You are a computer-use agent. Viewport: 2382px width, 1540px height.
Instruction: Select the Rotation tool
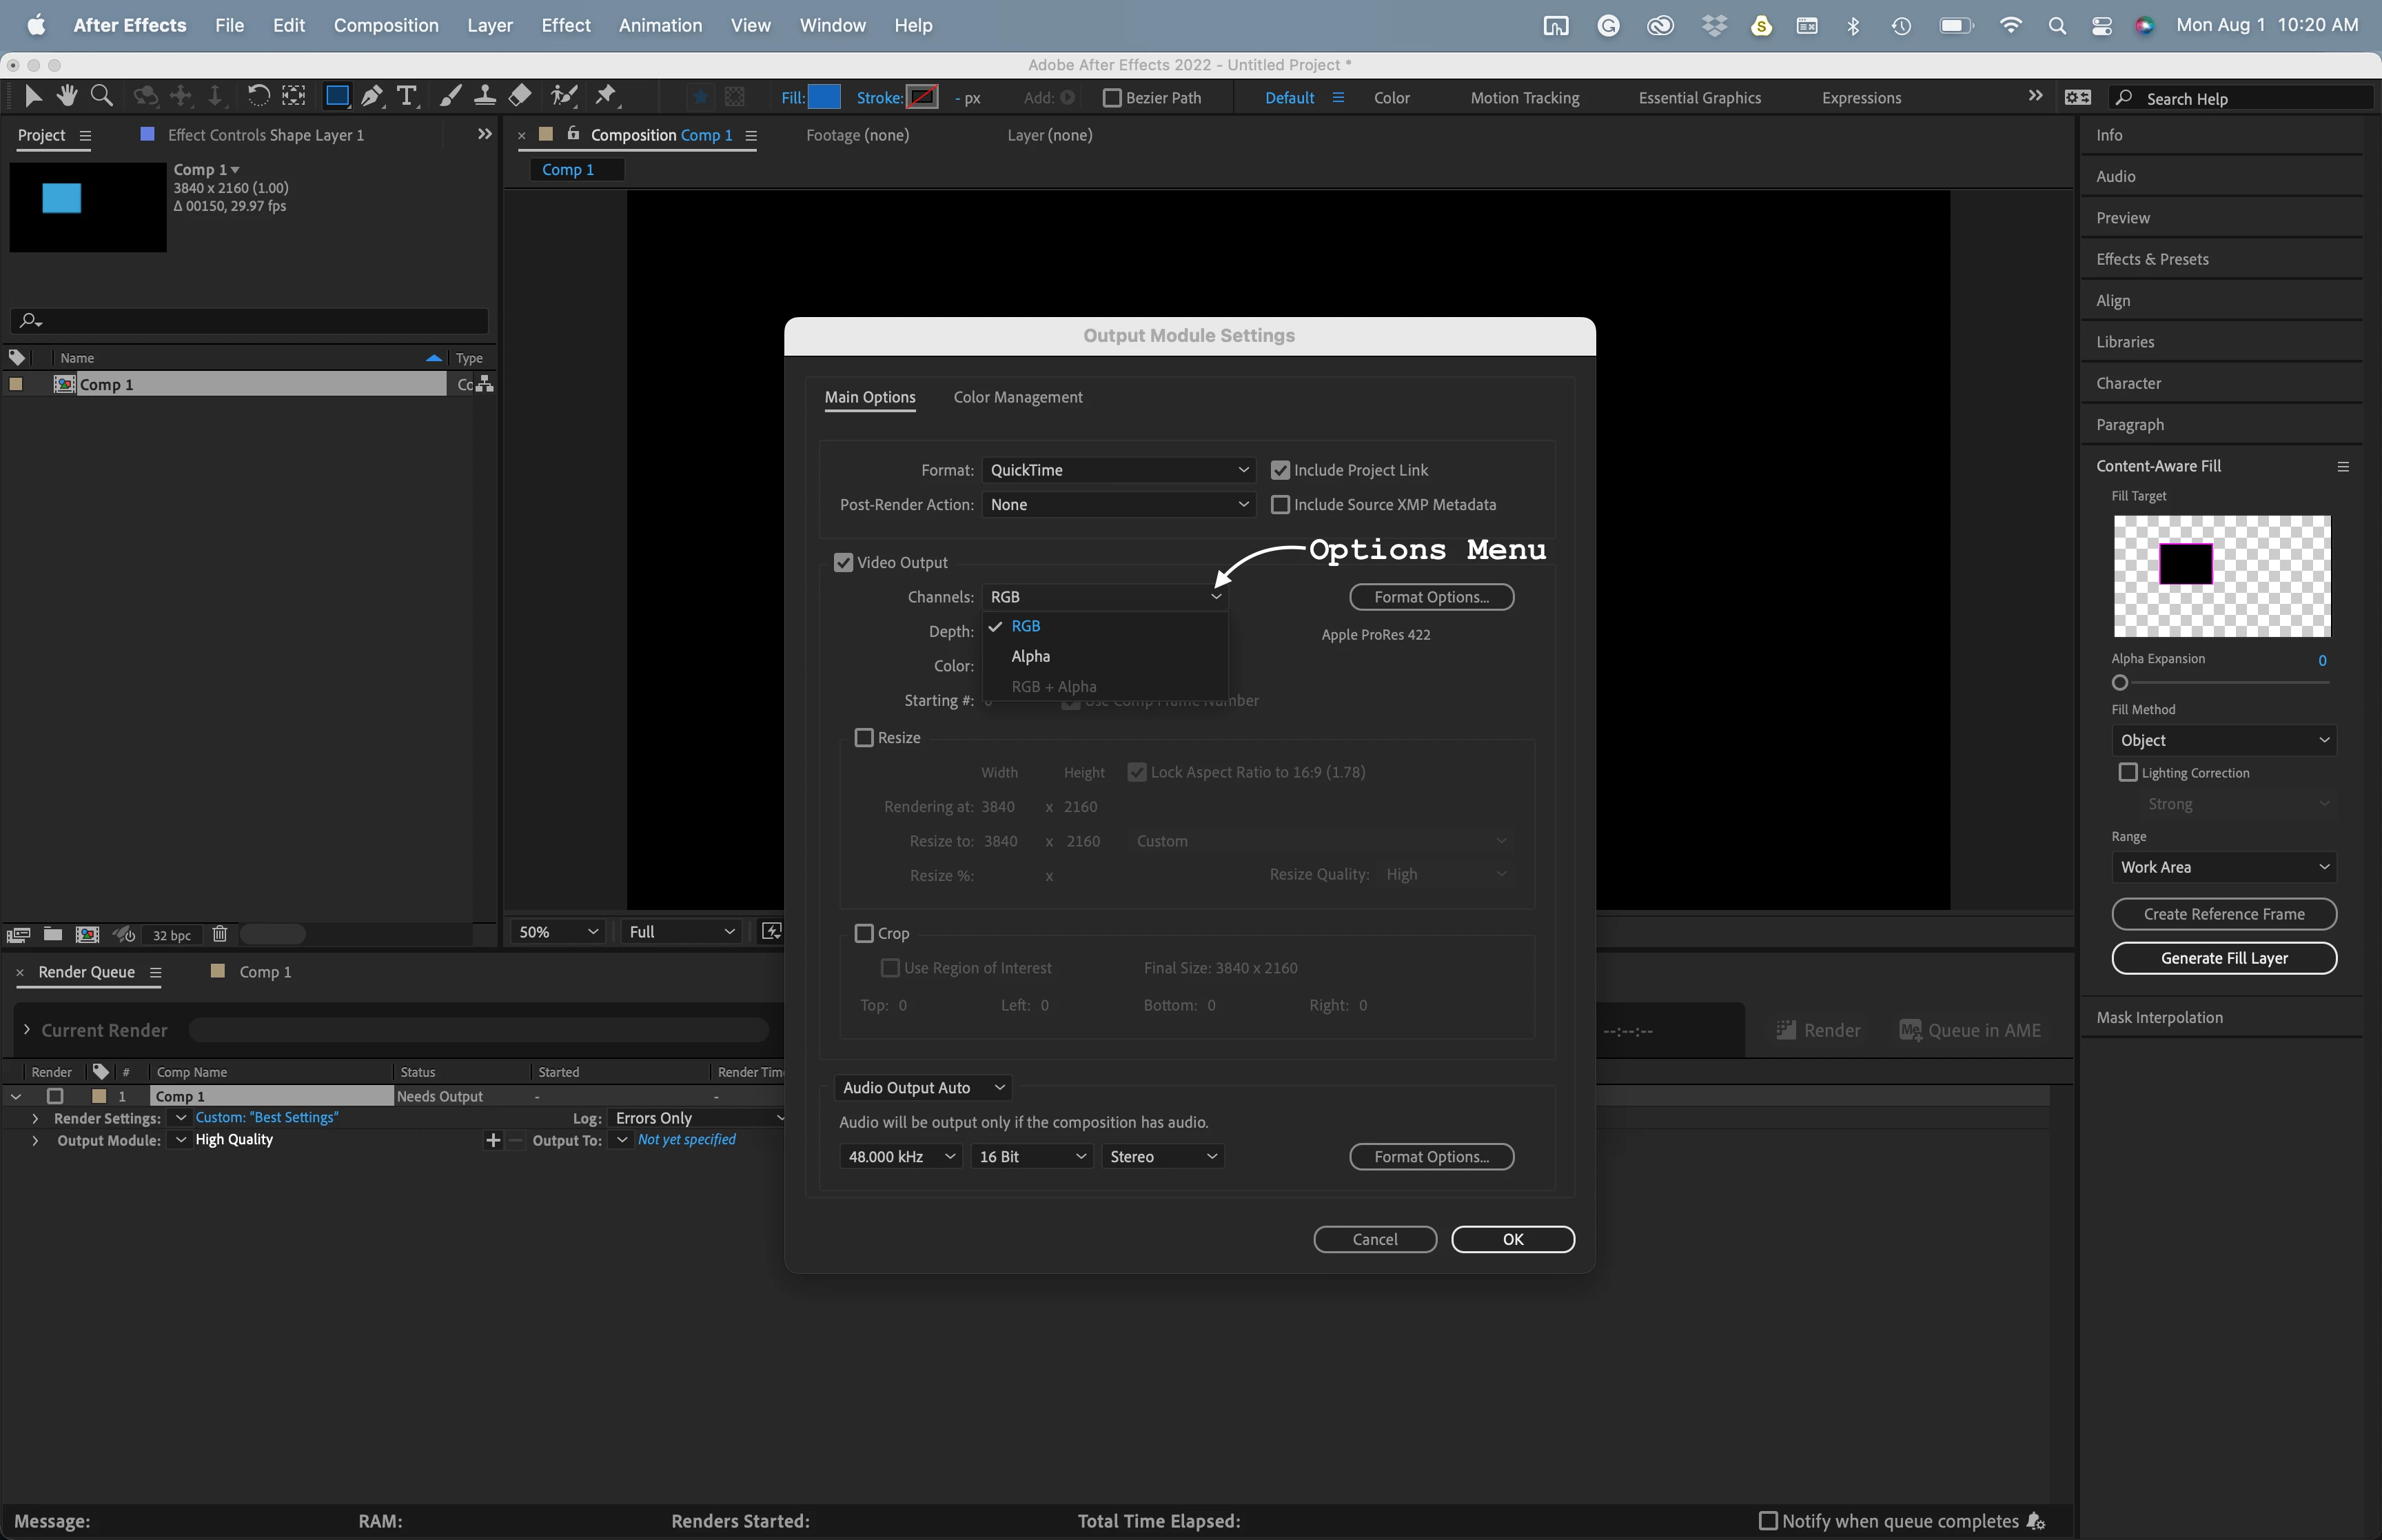click(x=258, y=96)
